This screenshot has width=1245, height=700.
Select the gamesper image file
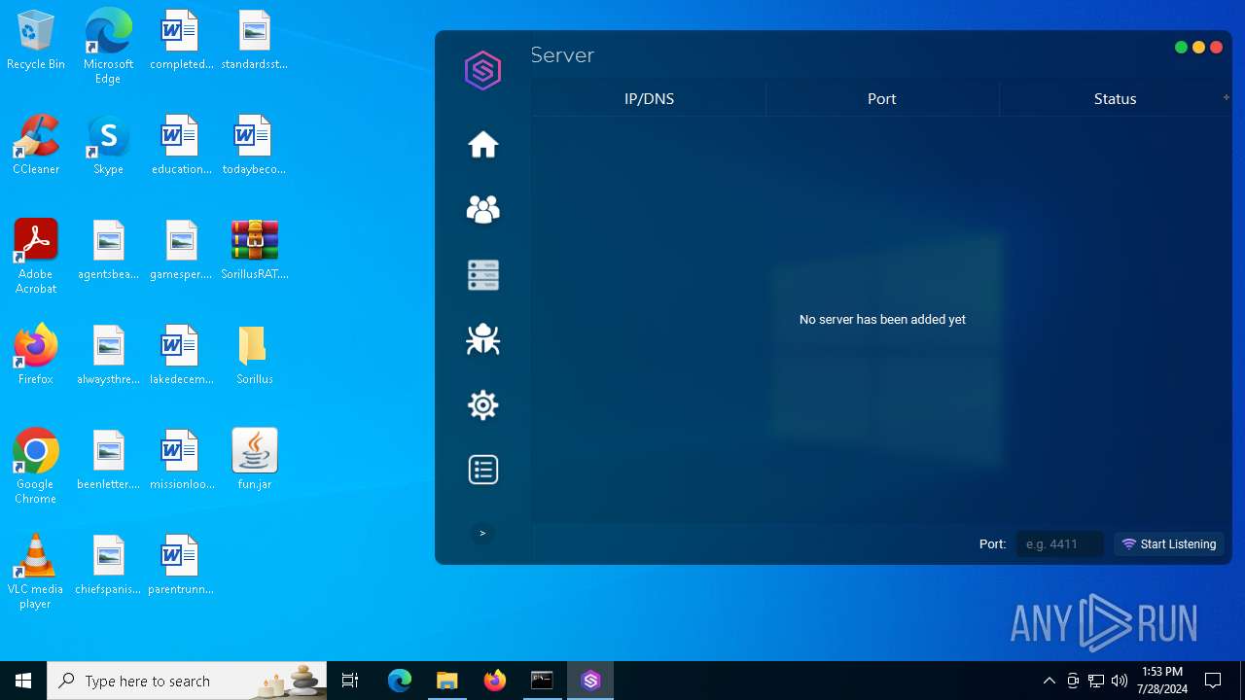pyautogui.click(x=181, y=250)
